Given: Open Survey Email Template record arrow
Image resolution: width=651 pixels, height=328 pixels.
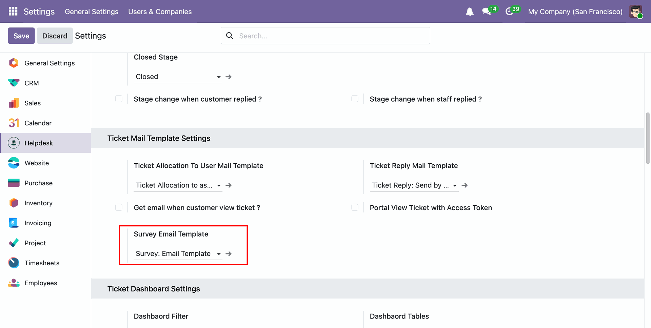Looking at the screenshot, I should tap(229, 254).
